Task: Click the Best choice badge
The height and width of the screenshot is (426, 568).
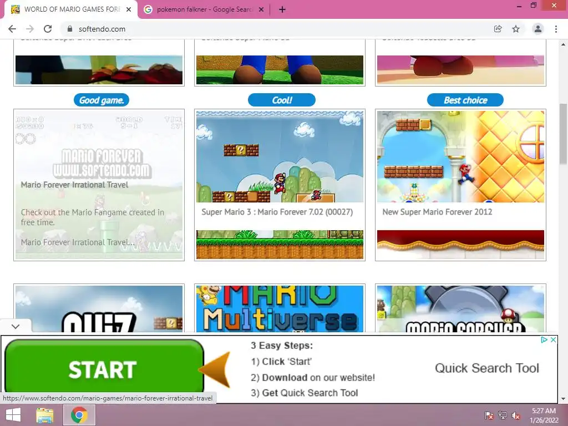Action: pyautogui.click(x=465, y=100)
